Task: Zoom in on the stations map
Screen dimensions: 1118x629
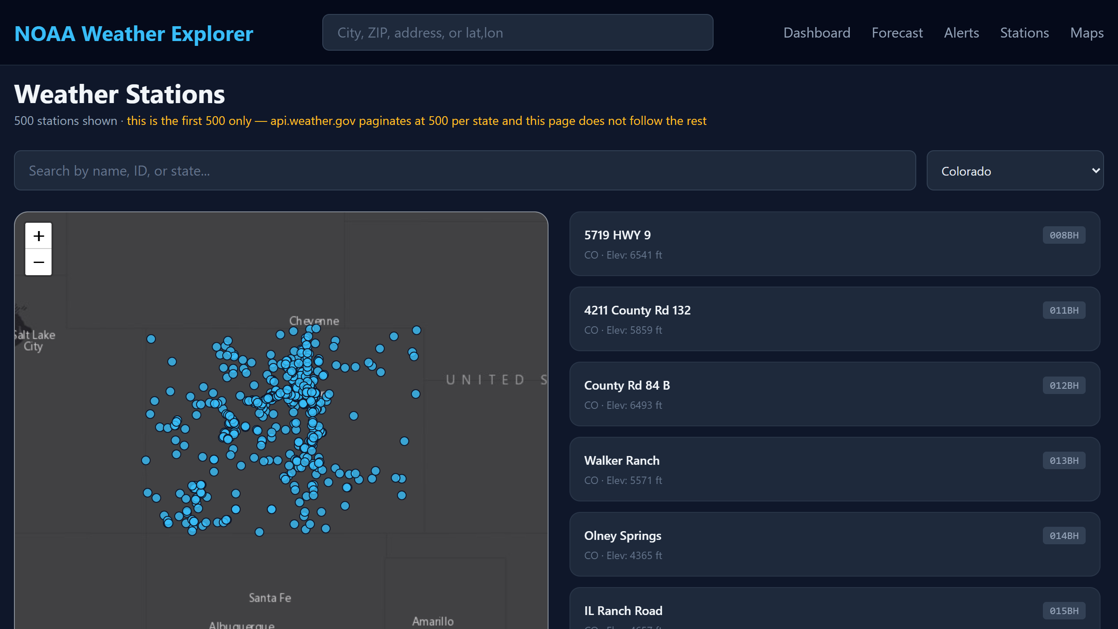Action: [x=38, y=236]
